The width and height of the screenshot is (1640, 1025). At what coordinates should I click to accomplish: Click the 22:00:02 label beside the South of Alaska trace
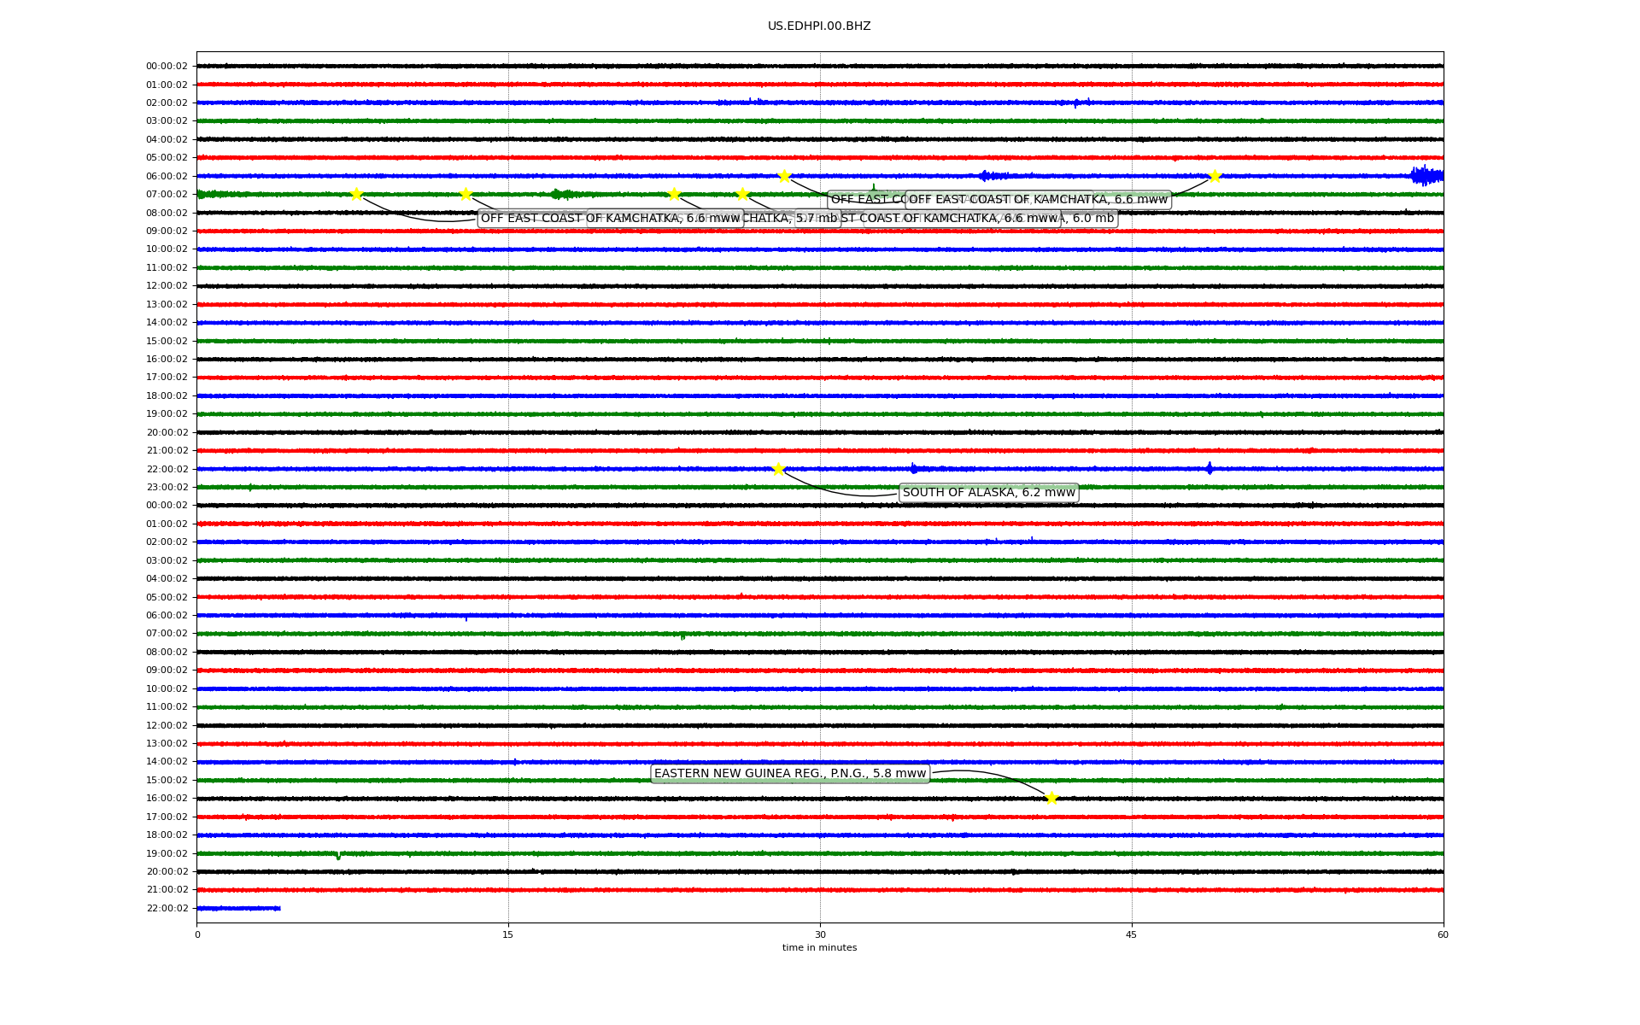pyautogui.click(x=167, y=469)
